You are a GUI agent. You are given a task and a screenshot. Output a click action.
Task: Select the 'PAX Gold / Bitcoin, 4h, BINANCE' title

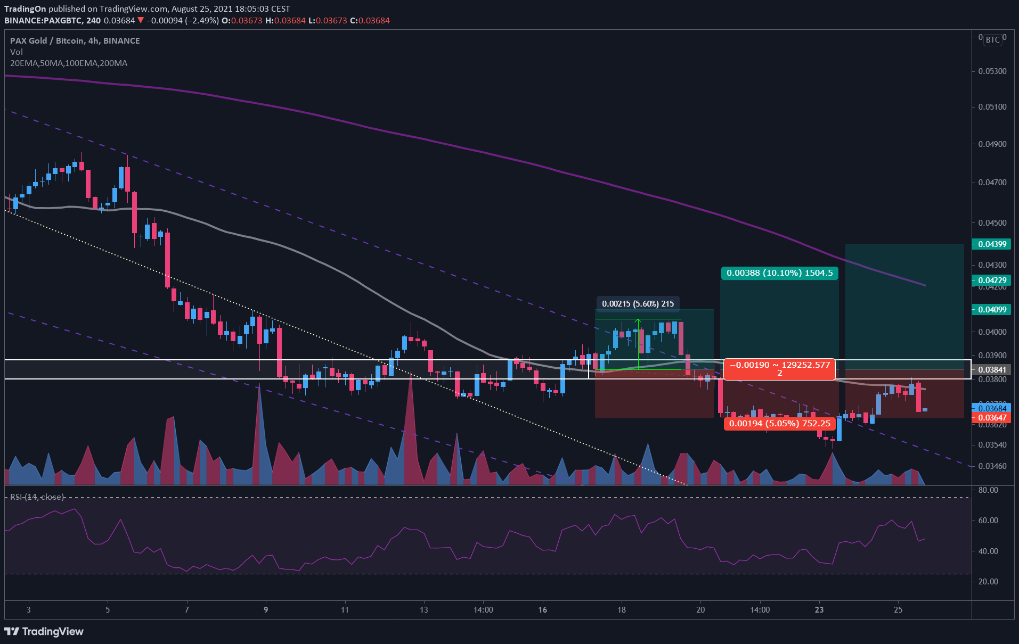[75, 41]
